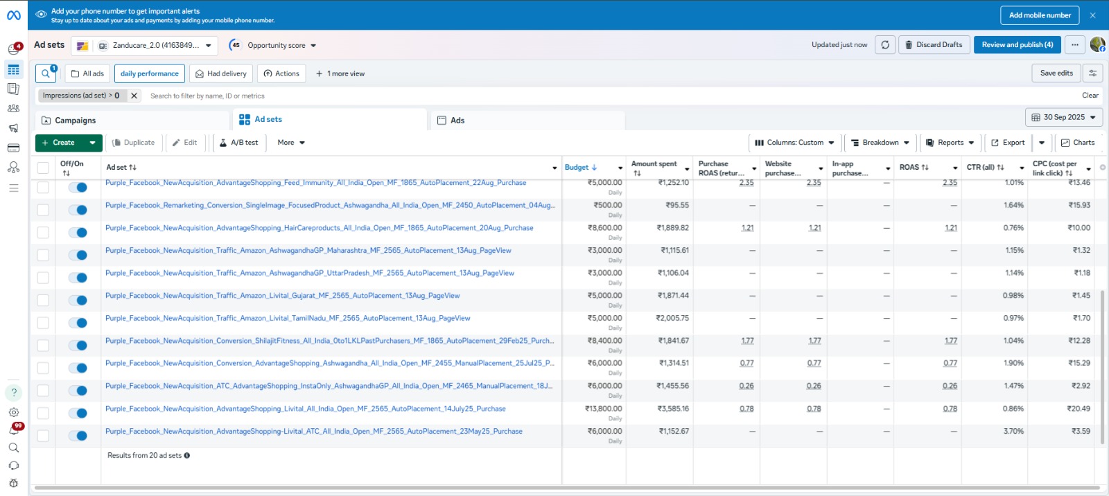Switch to the Campaigns tab
Image resolution: width=1109 pixels, height=496 pixels.
tap(75, 121)
